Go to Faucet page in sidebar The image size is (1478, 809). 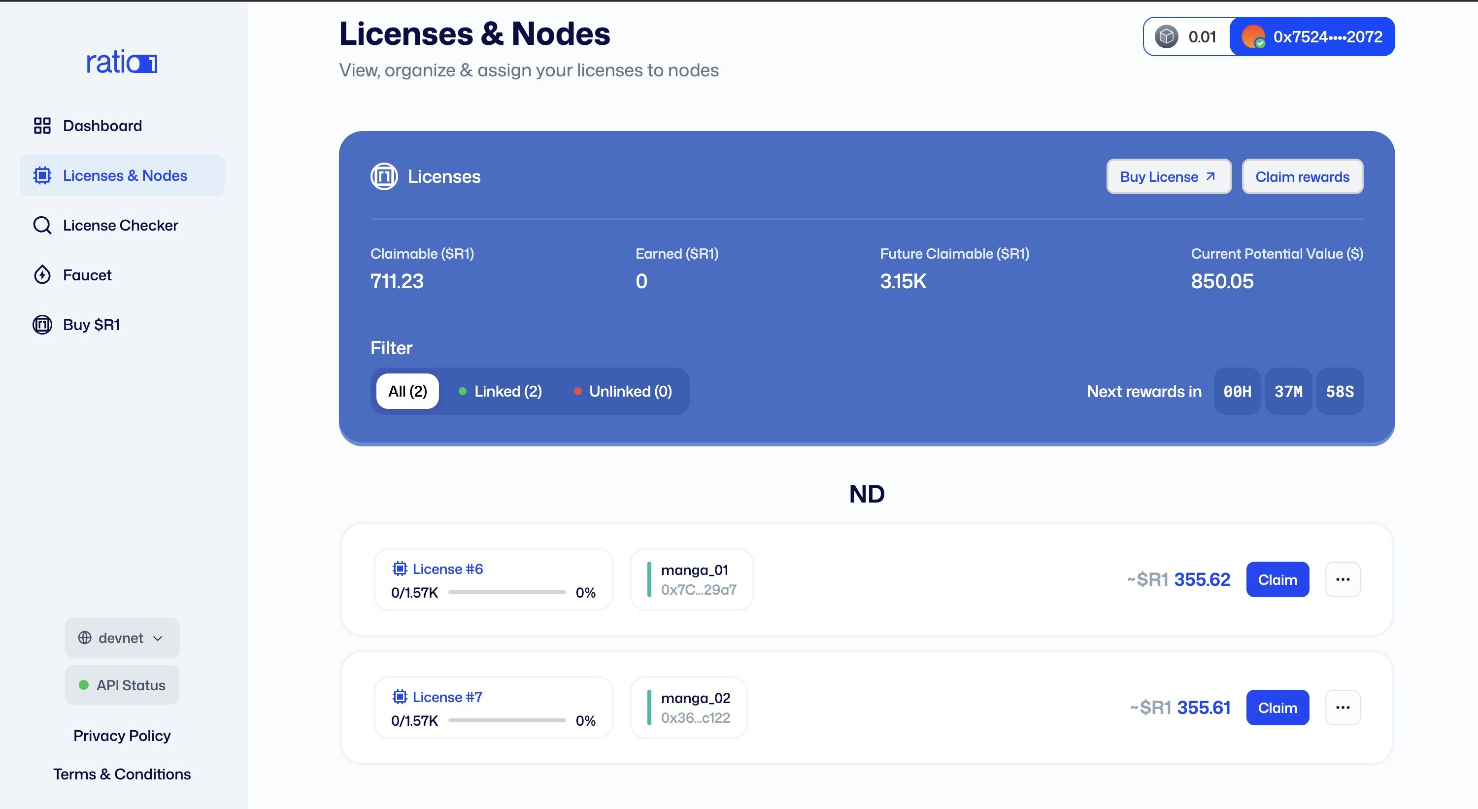tap(87, 275)
